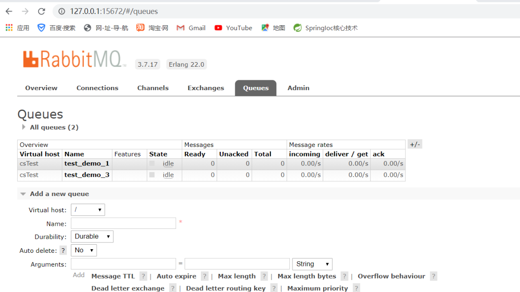Add the Maximum priority argument

pyautogui.click(x=318, y=288)
